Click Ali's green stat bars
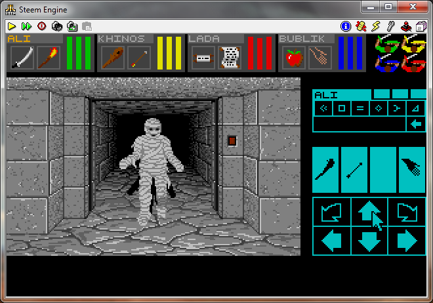Viewport: 433px width, 303px height. [79, 53]
